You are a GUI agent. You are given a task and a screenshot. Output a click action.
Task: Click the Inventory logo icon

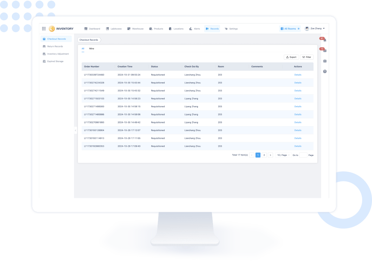pos(52,29)
